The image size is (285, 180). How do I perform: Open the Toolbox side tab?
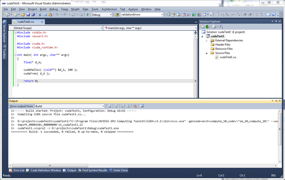(4, 52)
